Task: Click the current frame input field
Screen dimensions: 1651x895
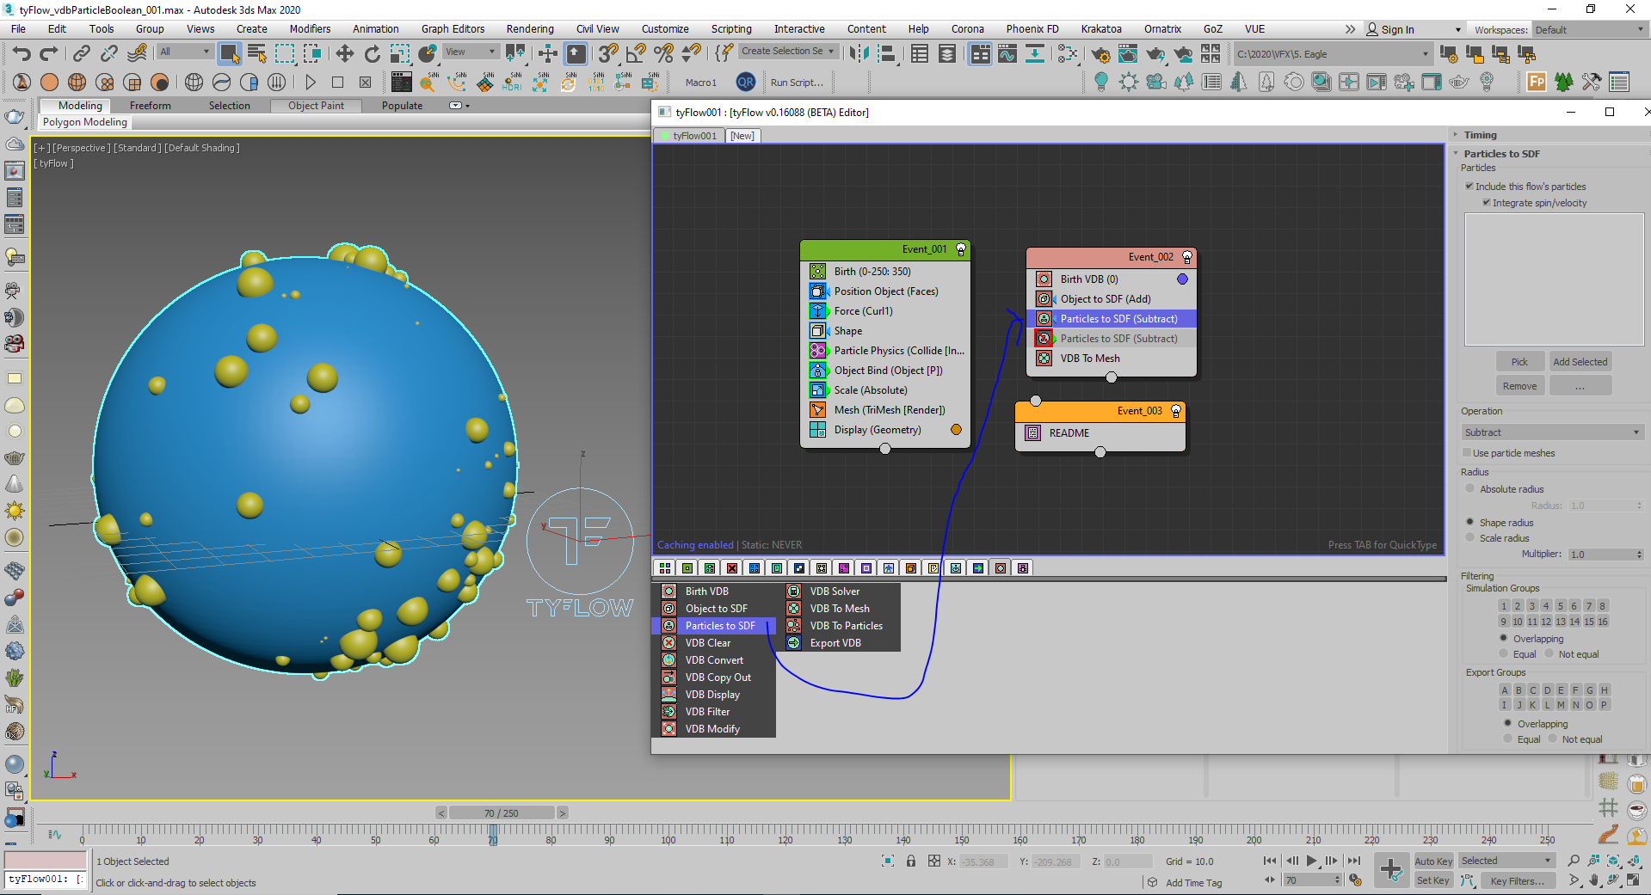Action: (x=1308, y=880)
